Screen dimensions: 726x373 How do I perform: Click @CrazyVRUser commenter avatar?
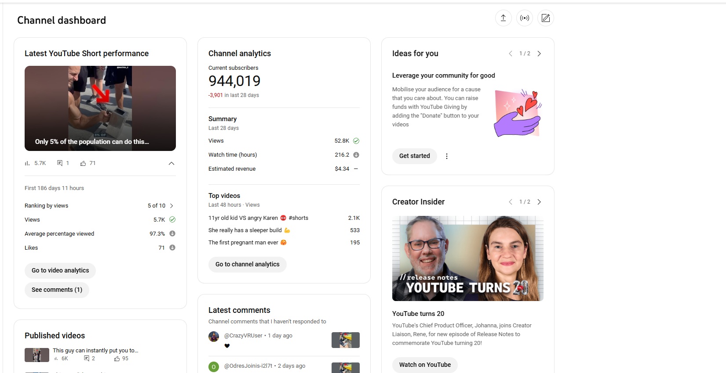point(214,337)
